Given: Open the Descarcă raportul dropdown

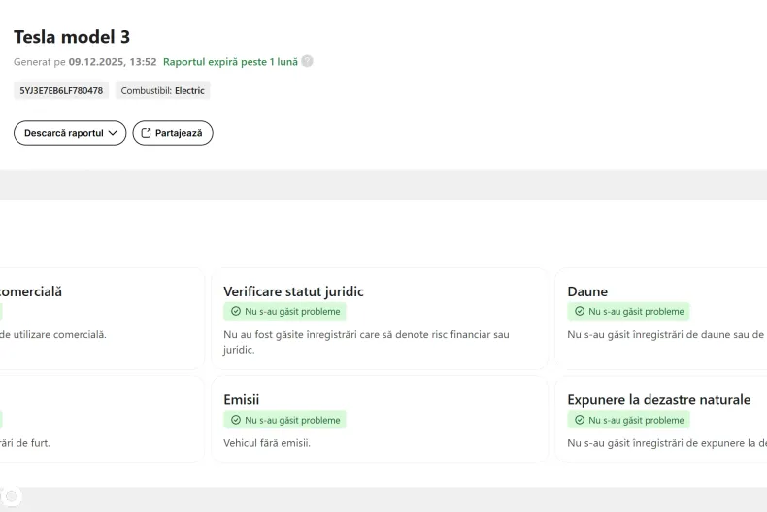Looking at the screenshot, I should coord(70,133).
